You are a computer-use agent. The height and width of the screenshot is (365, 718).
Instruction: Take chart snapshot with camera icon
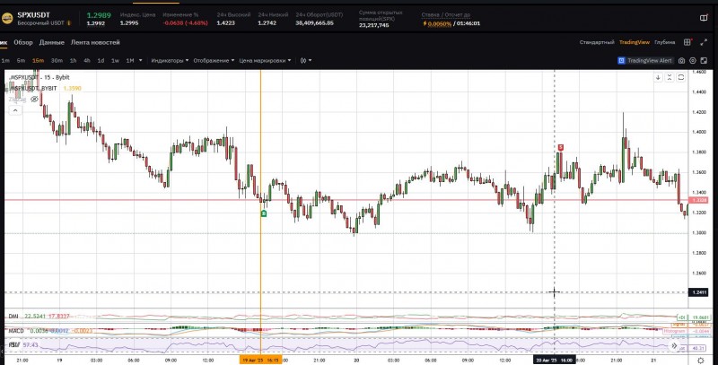(x=681, y=60)
